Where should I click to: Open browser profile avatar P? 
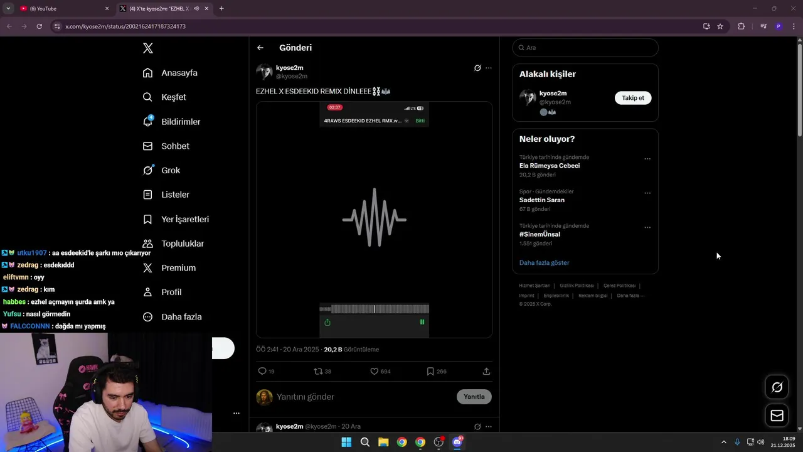[779, 26]
